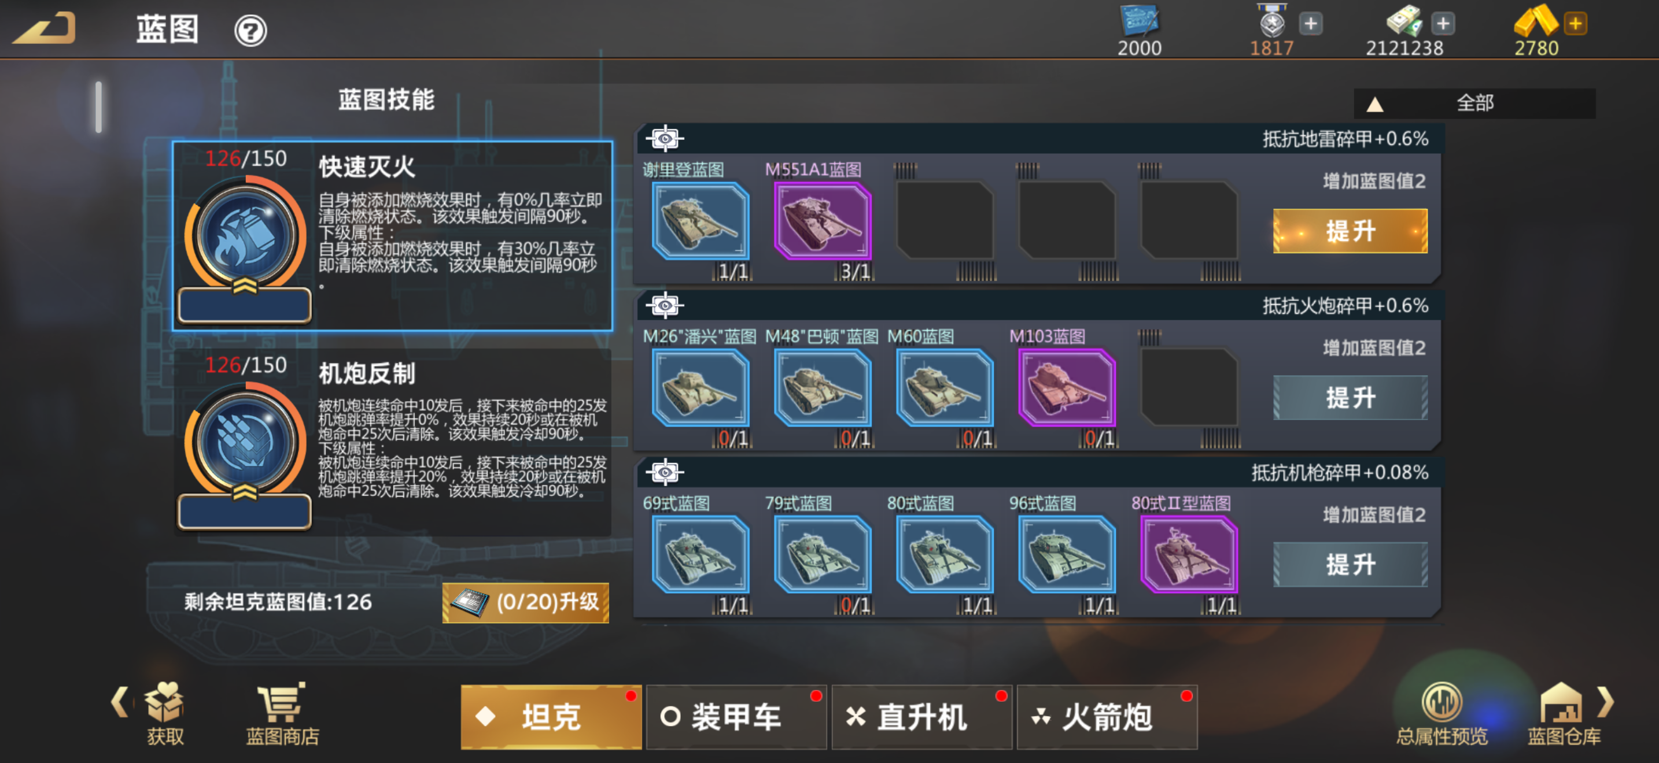Open the blueprint help question mark

coord(250,30)
